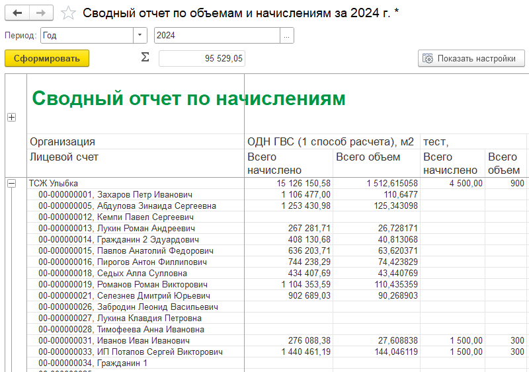Click the value 1 106 477,00
The width and height of the screenshot is (529, 372).
tap(288, 194)
